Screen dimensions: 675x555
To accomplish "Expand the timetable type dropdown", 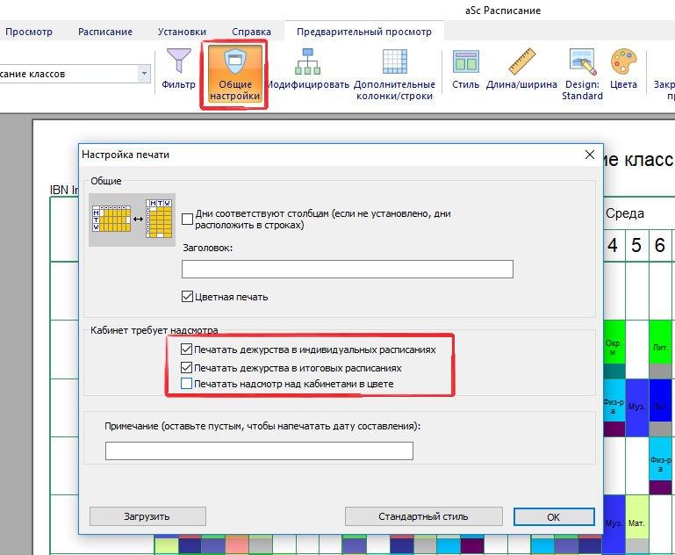I will (x=144, y=74).
